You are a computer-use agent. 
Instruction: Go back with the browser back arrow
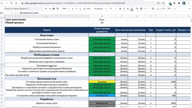pyautogui.click(x=2, y=3)
